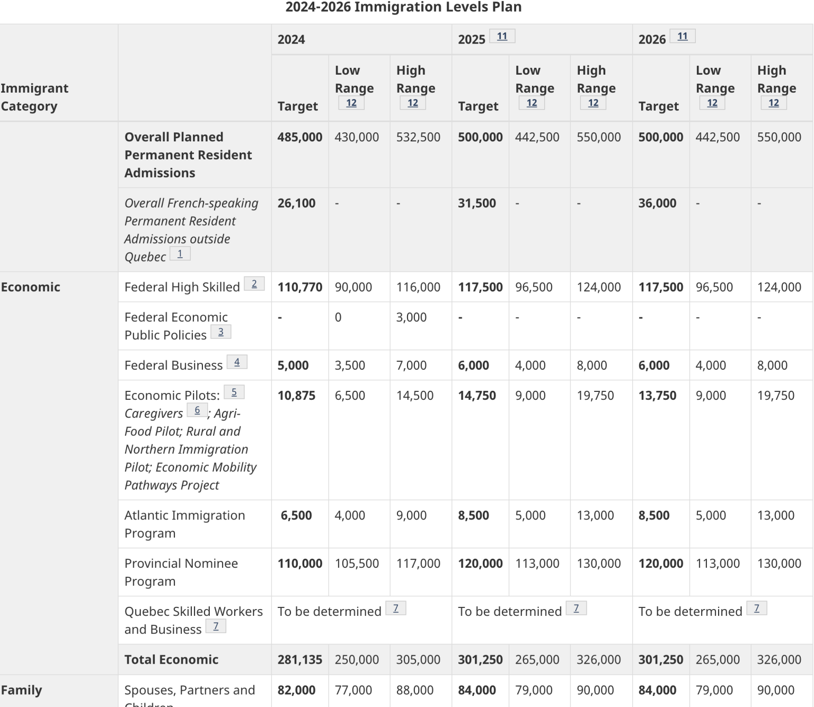
Task: Open footnote 2 for Federal High Skilled
Action: click(x=255, y=283)
